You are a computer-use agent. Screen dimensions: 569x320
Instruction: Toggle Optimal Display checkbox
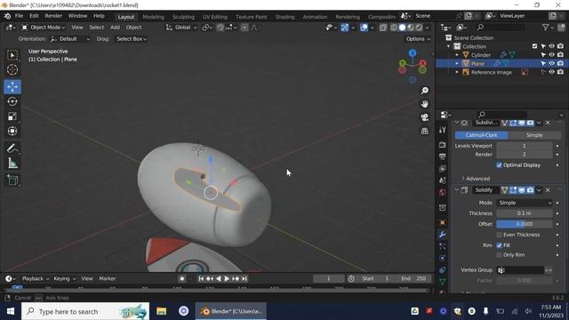(500, 165)
